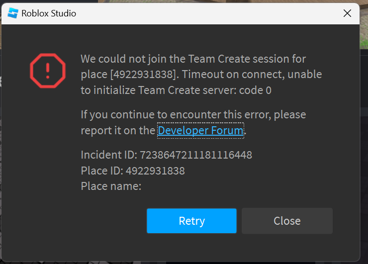Viewport: 368px width, 264px height.
Task: Click the Incident ID number 7238647211181116448
Action: [196, 155]
